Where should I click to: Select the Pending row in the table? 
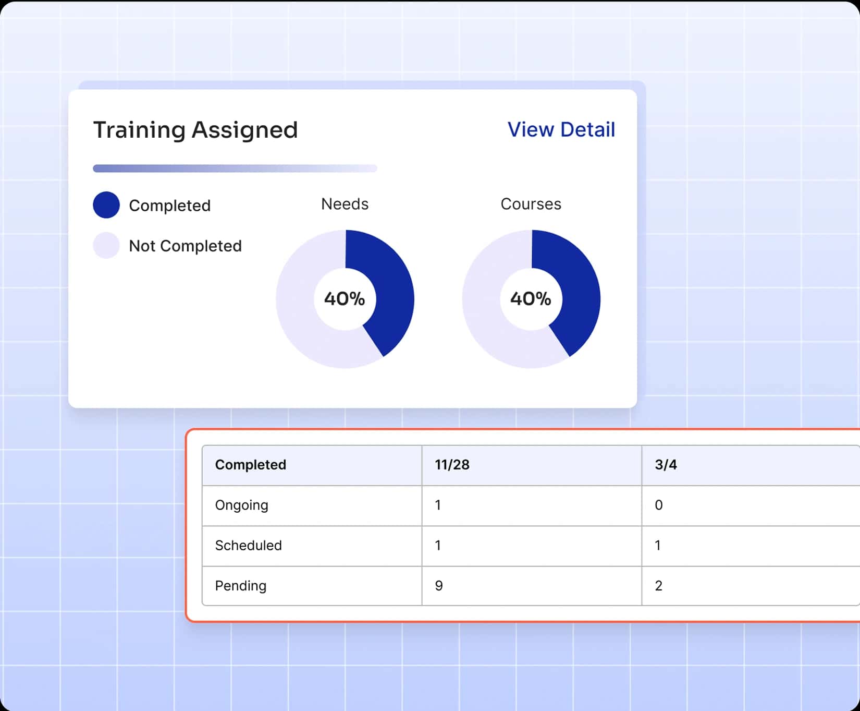[240, 586]
